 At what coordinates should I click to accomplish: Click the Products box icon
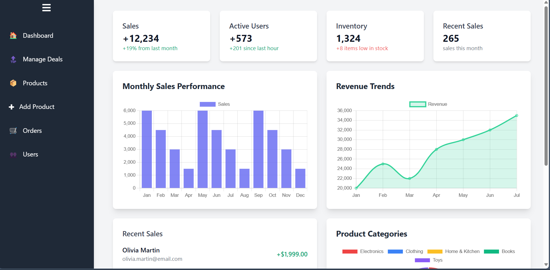coord(13,83)
